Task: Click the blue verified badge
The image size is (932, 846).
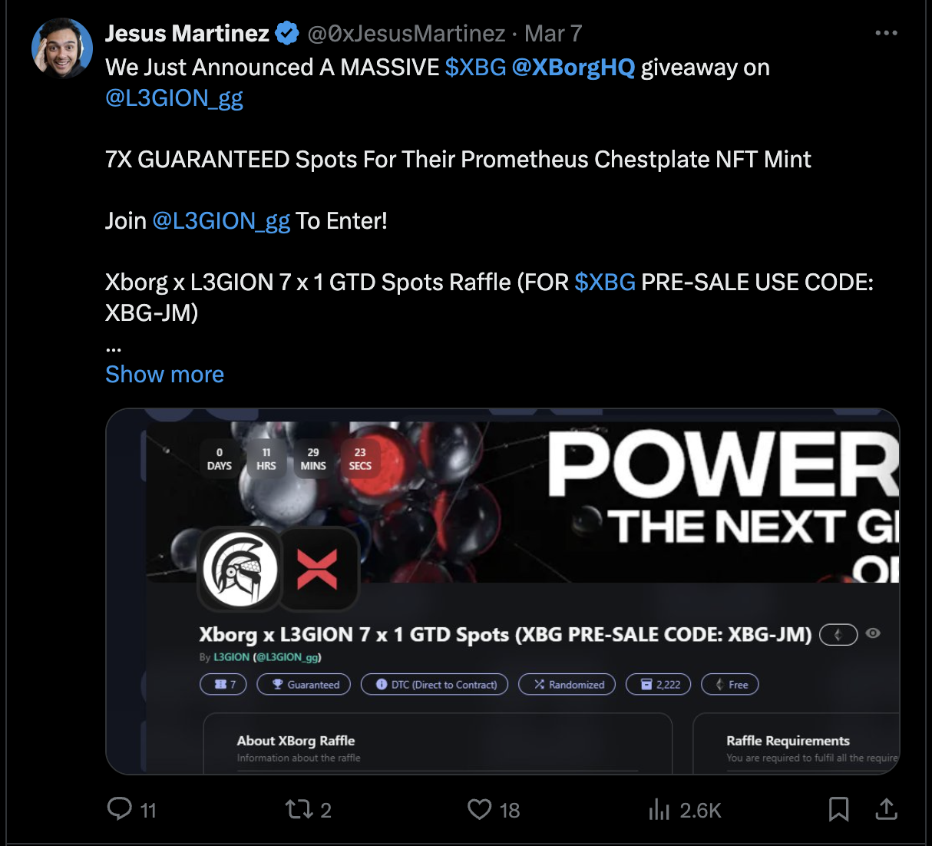Action: pos(287,33)
